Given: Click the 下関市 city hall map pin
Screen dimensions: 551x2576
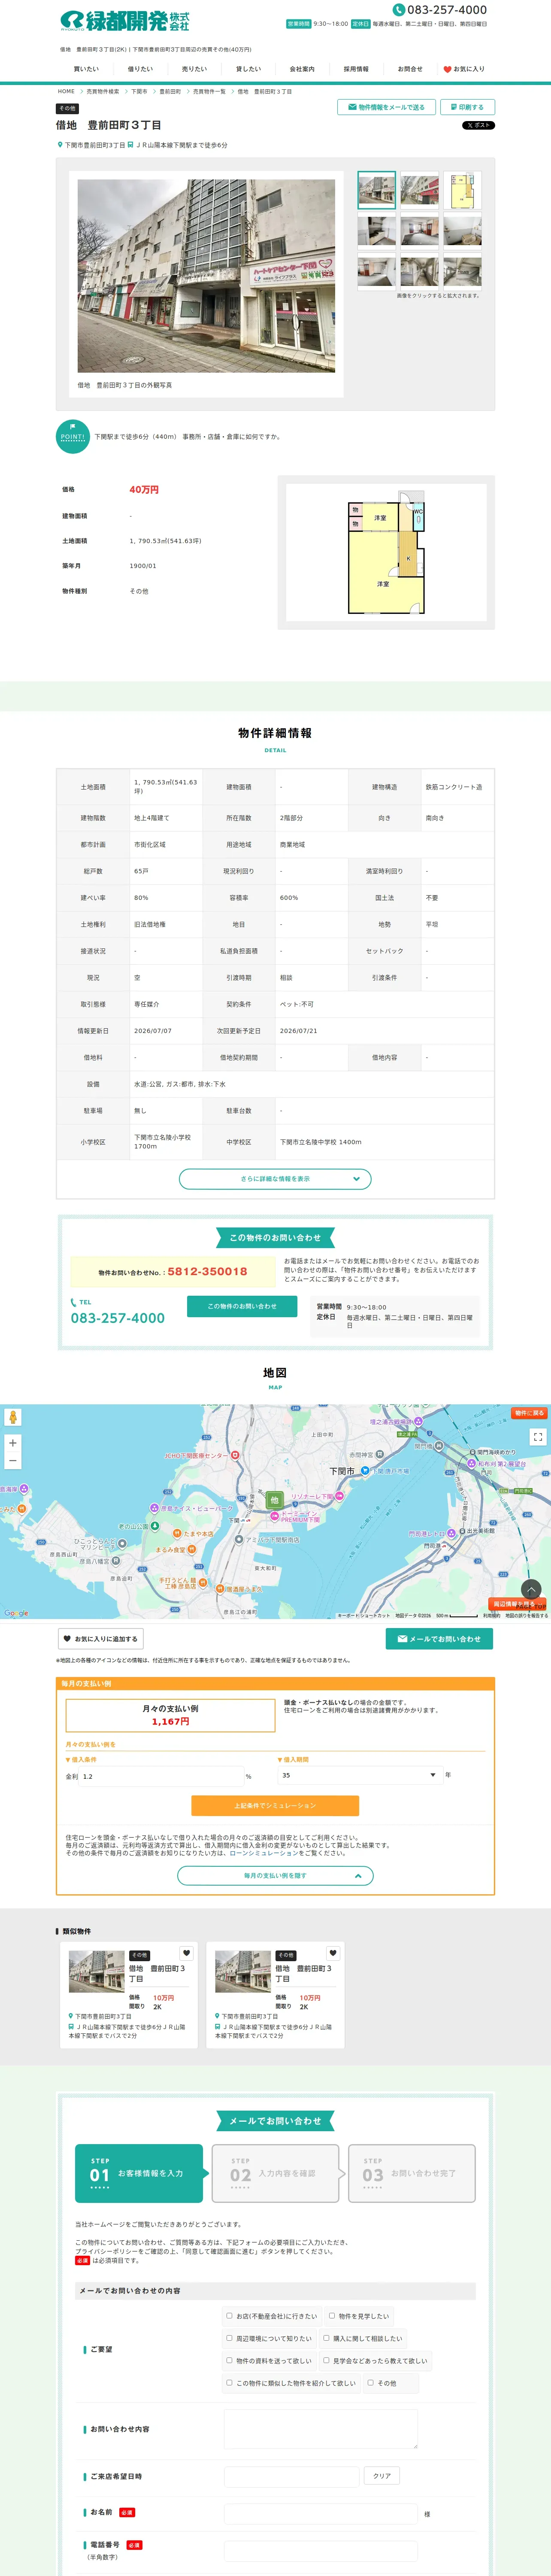Looking at the screenshot, I should [x=366, y=1471].
